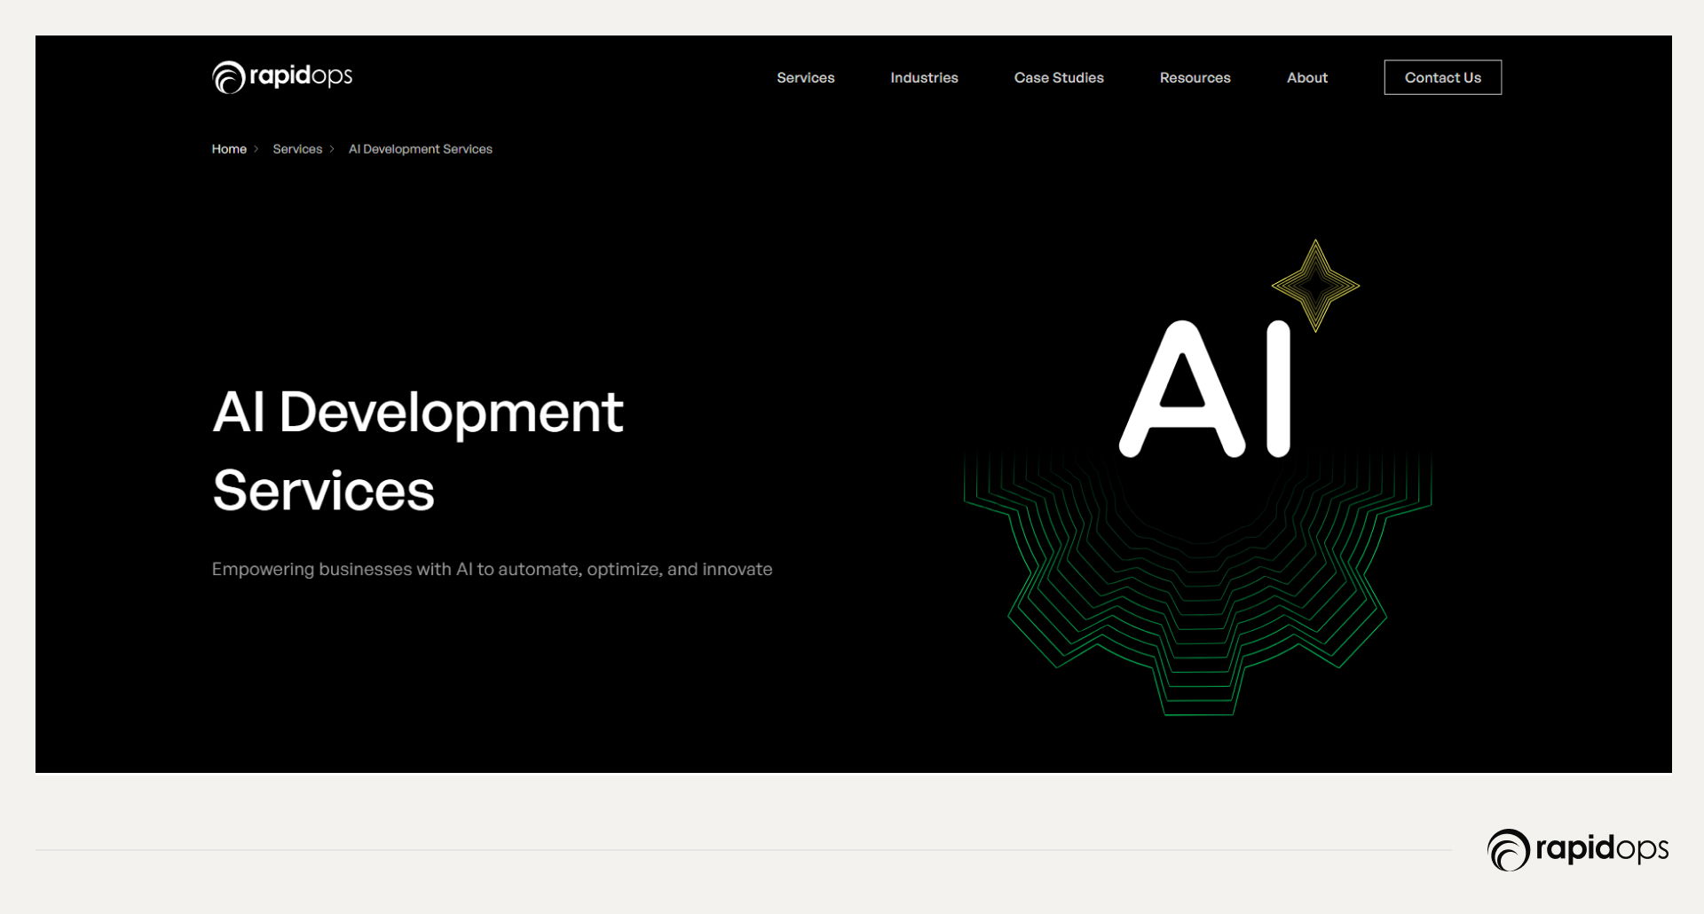Viewport: 1704px width, 914px height.
Task: Click the yellow four-point sparkle star
Action: coord(1315,285)
